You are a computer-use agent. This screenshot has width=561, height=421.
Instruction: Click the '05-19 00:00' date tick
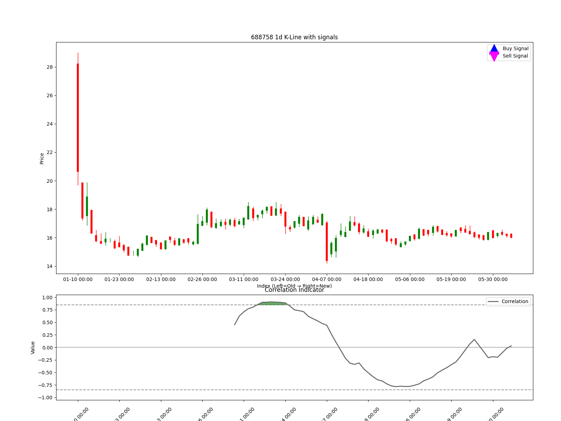pos(451,279)
